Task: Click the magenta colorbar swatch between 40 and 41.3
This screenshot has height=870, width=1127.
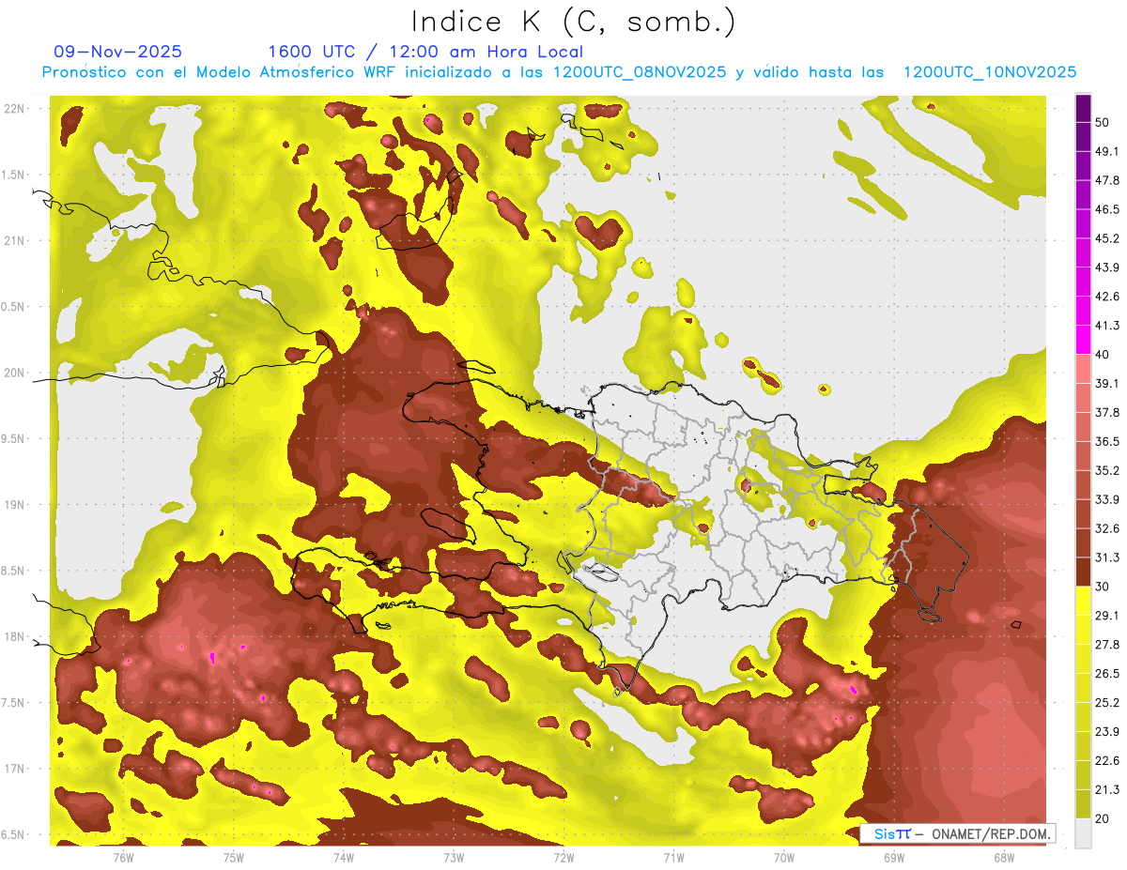Action: 1083,340
